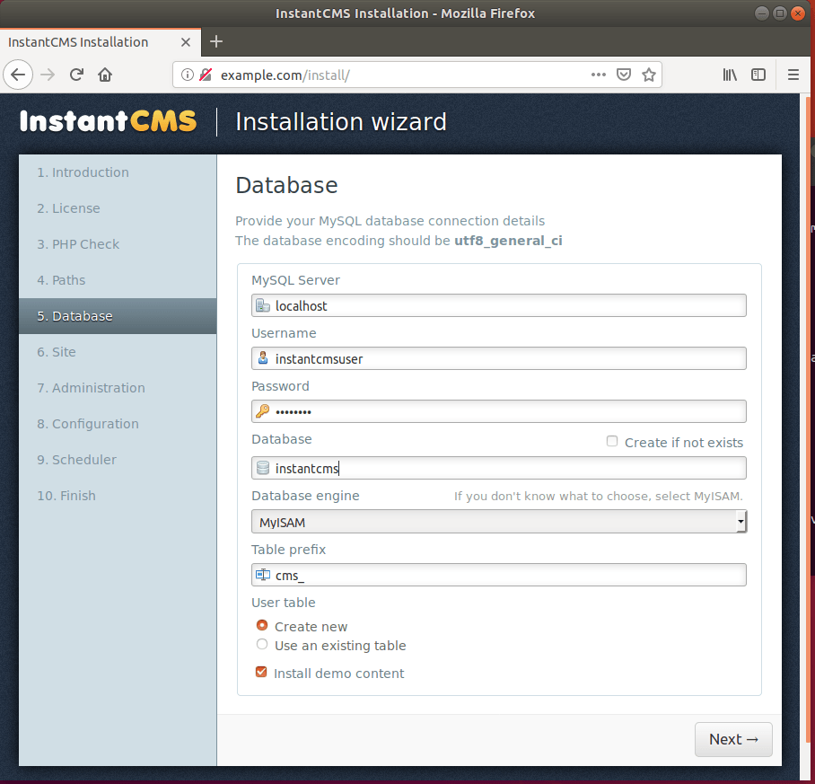Screen dimensions: 815x784
Task: Open the Firefox library icon
Action: (730, 75)
